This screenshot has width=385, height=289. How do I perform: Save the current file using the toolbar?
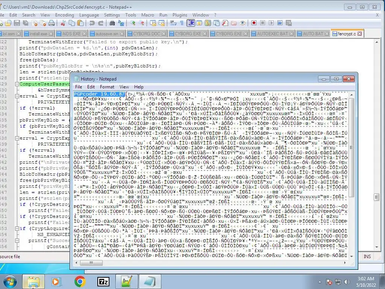tap(17, 23)
